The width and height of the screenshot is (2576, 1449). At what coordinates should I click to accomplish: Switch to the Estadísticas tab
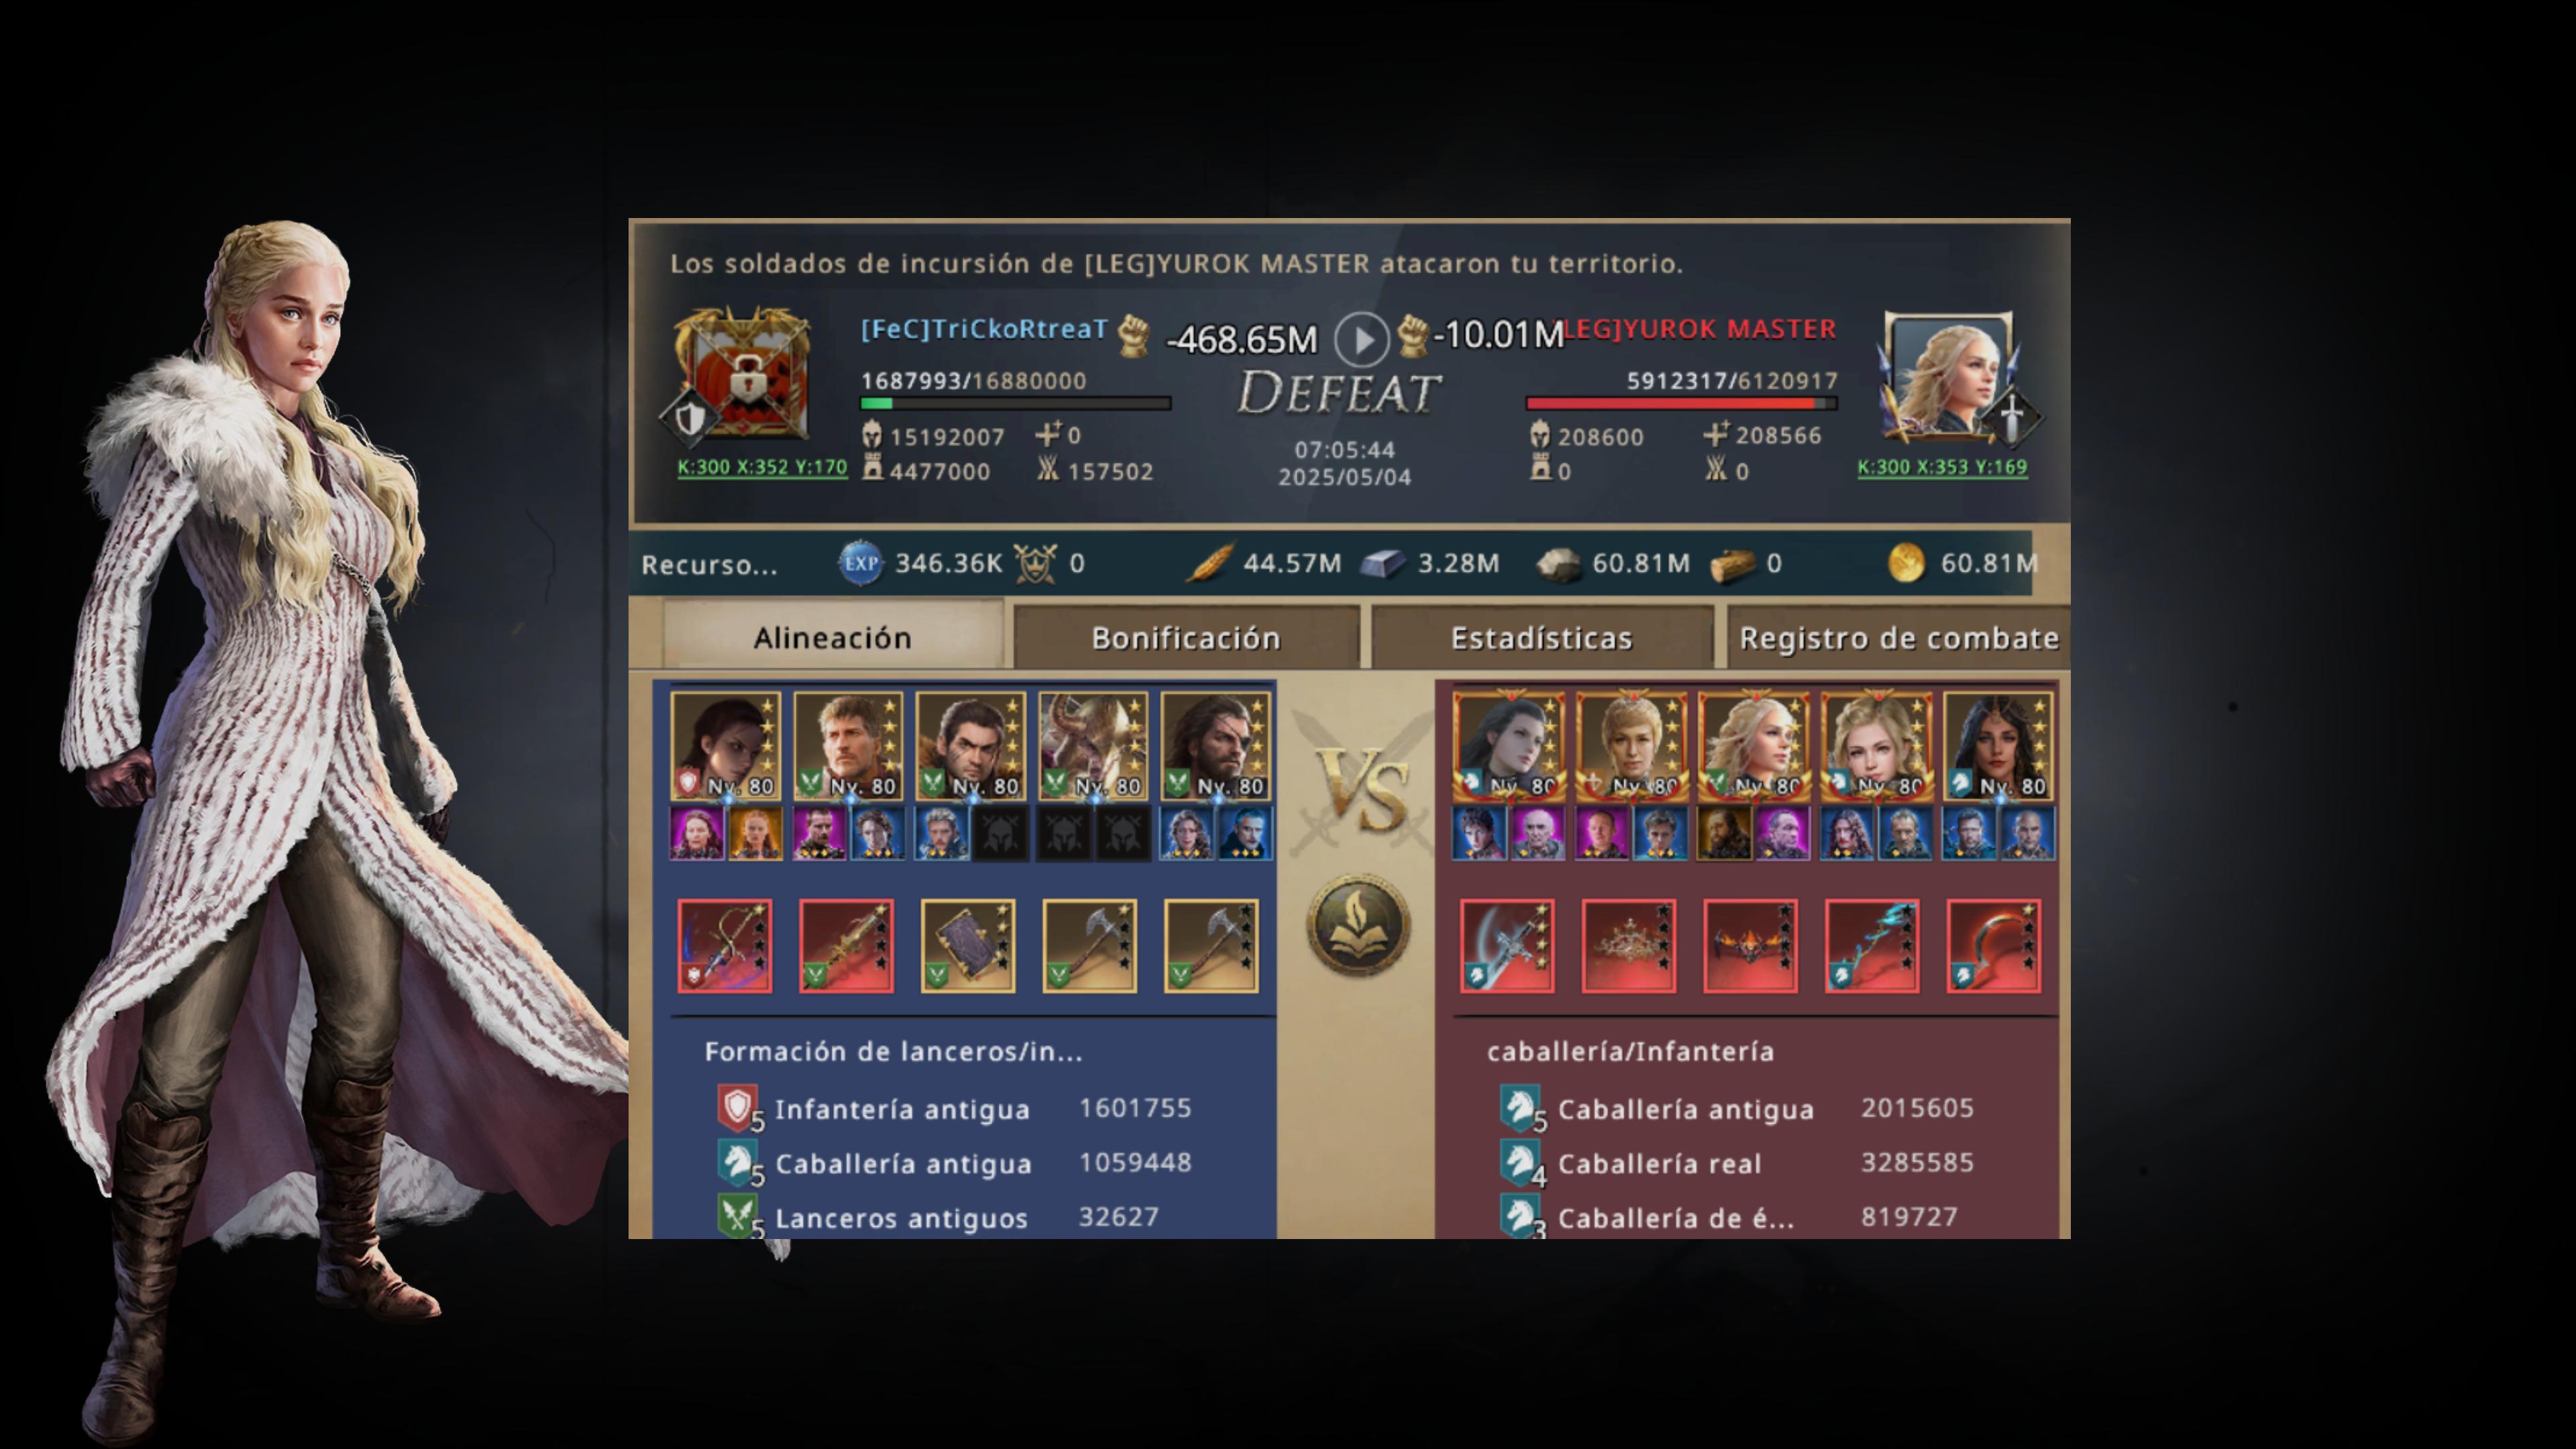pyautogui.click(x=1541, y=638)
